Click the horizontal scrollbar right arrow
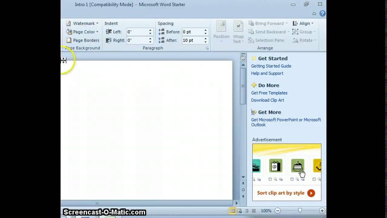The width and height of the screenshot is (387, 218). coord(236,203)
